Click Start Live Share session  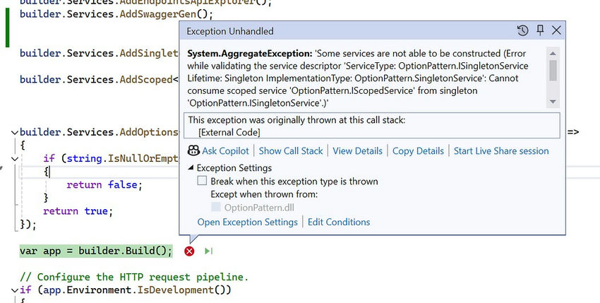501,151
